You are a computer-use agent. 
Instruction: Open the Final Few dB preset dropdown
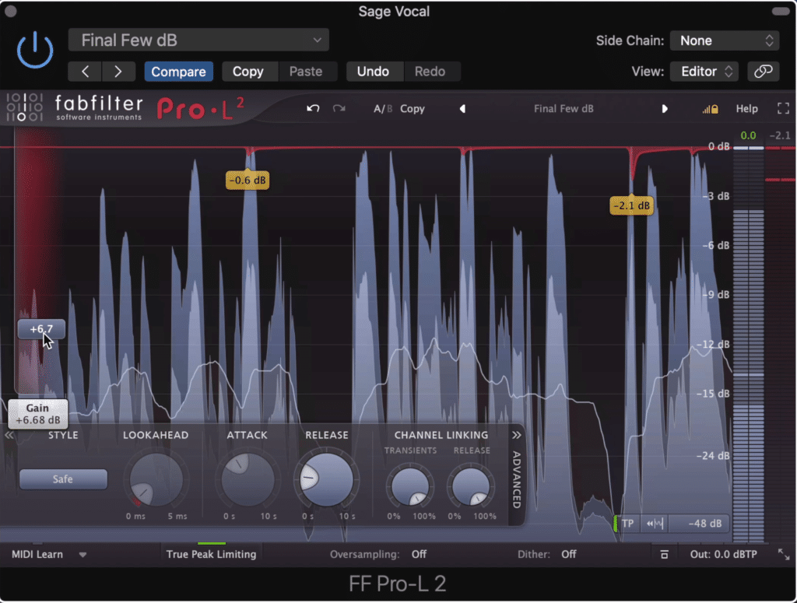(x=198, y=40)
